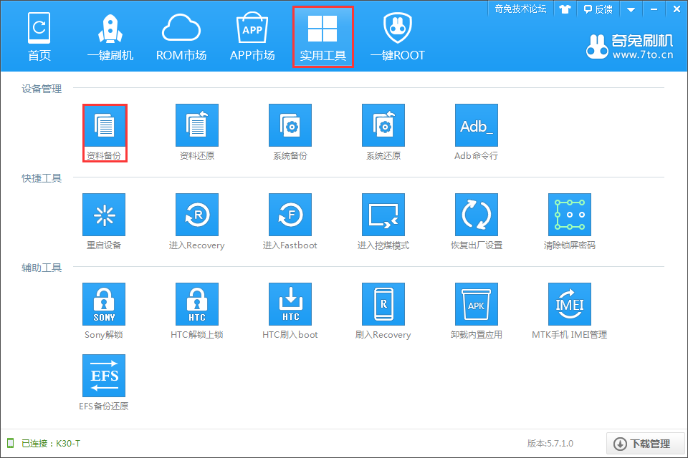This screenshot has width=688, height=458.
Task: Click the skin (T-shirt) icon
Action: (x=565, y=9)
